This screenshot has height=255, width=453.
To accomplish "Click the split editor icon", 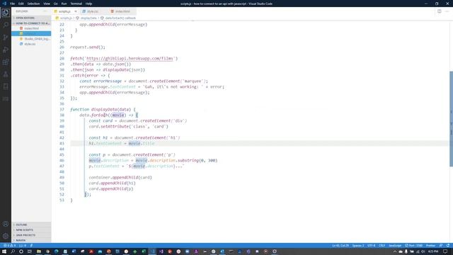I will pos(439,11).
